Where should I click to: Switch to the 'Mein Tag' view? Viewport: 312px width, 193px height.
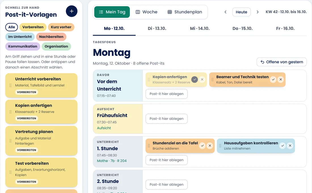click(x=112, y=12)
